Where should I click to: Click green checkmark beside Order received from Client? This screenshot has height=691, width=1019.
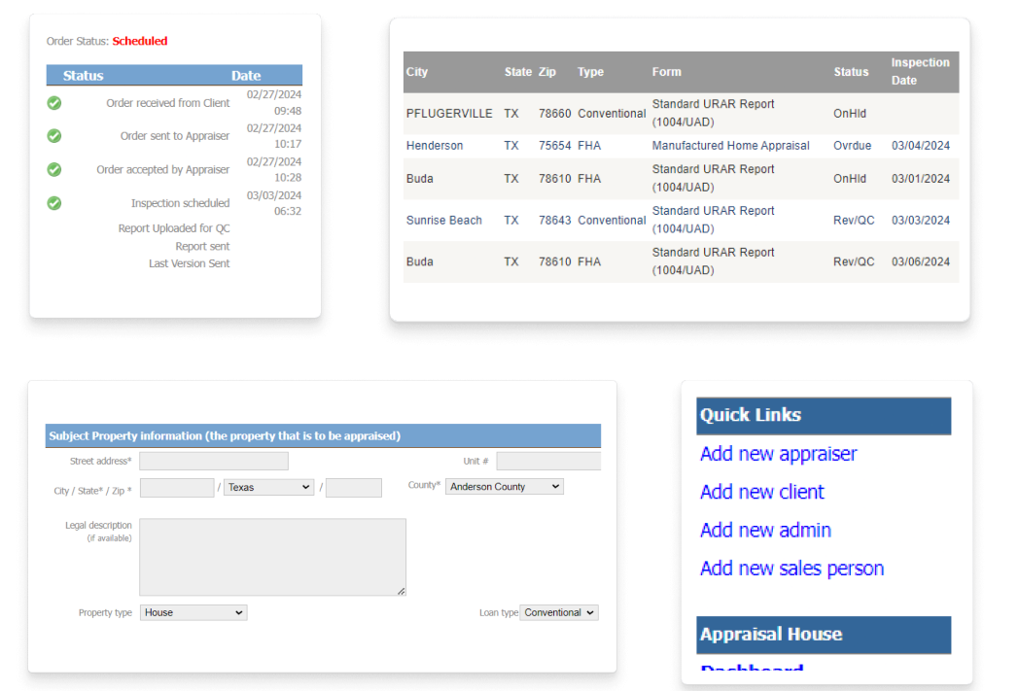click(54, 103)
